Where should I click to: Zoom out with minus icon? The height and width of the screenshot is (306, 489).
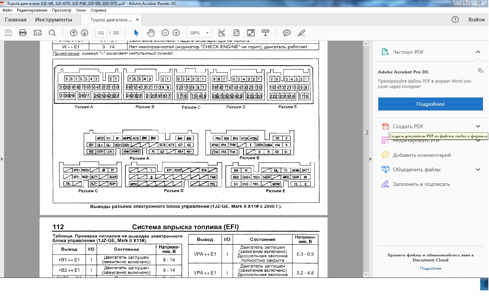[x=165, y=33]
